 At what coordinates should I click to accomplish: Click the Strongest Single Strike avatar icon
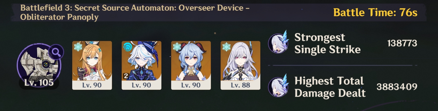[279, 43]
